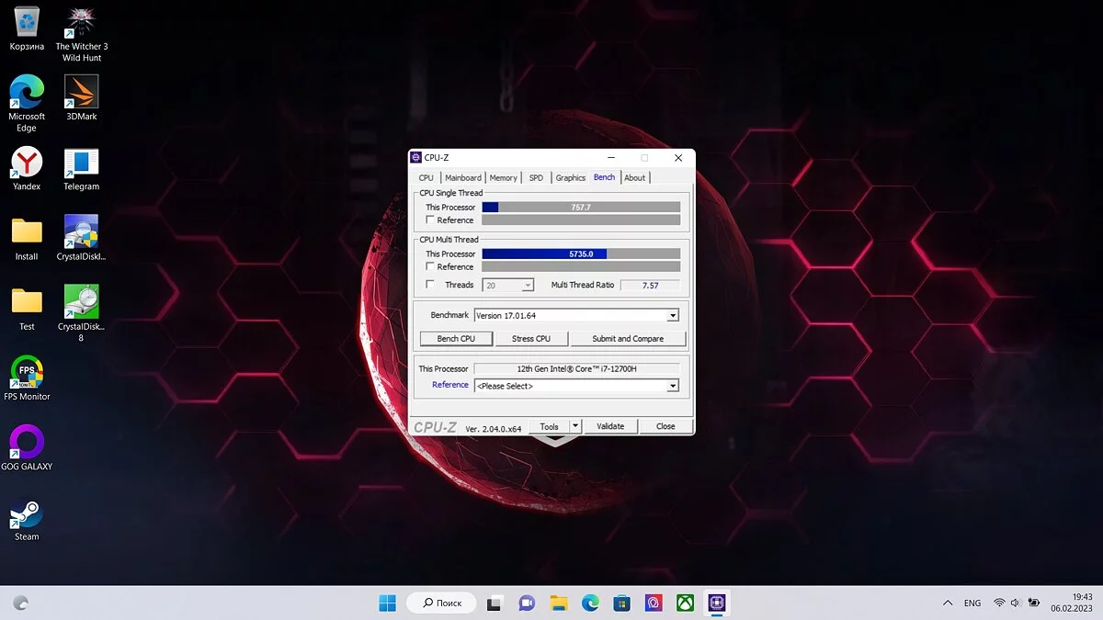Expand the Tools dropdown arrow
Image resolution: width=1103 pixels, height=620 pixels.
point(575,426)
